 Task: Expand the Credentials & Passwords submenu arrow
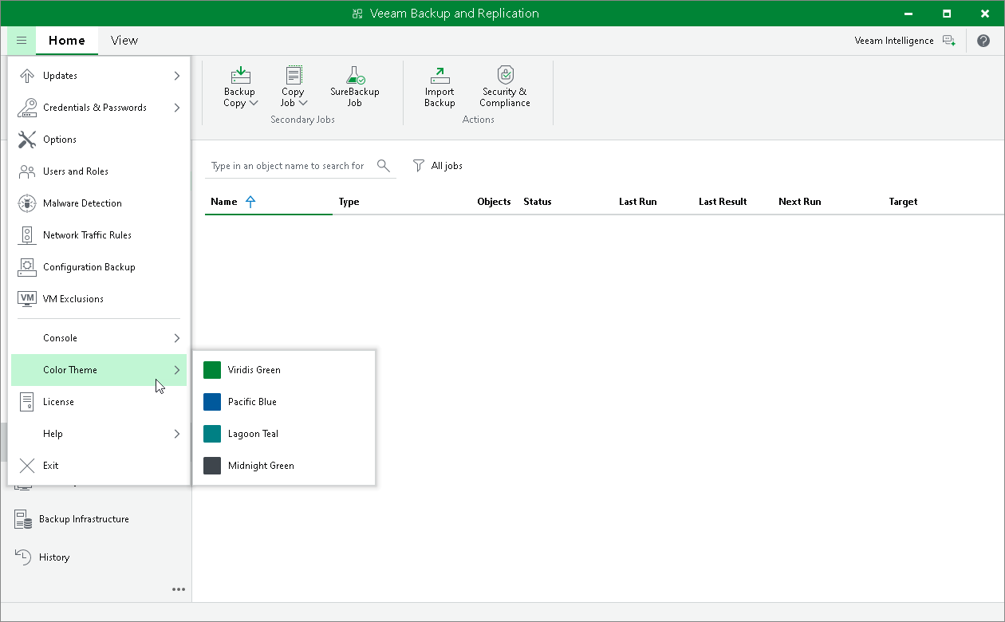(176, 108)
